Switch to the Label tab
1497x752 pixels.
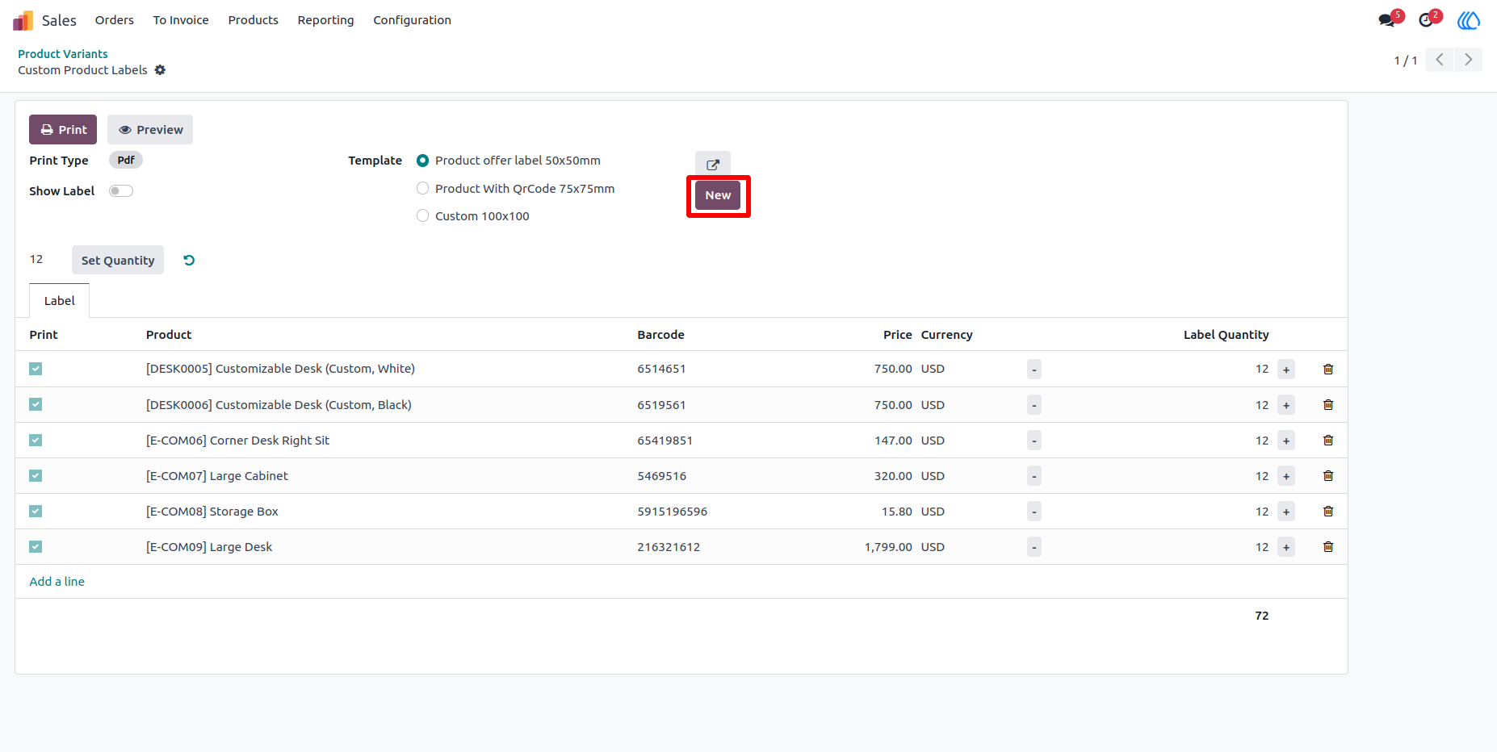pyautogui.click(x=60, y=301)
